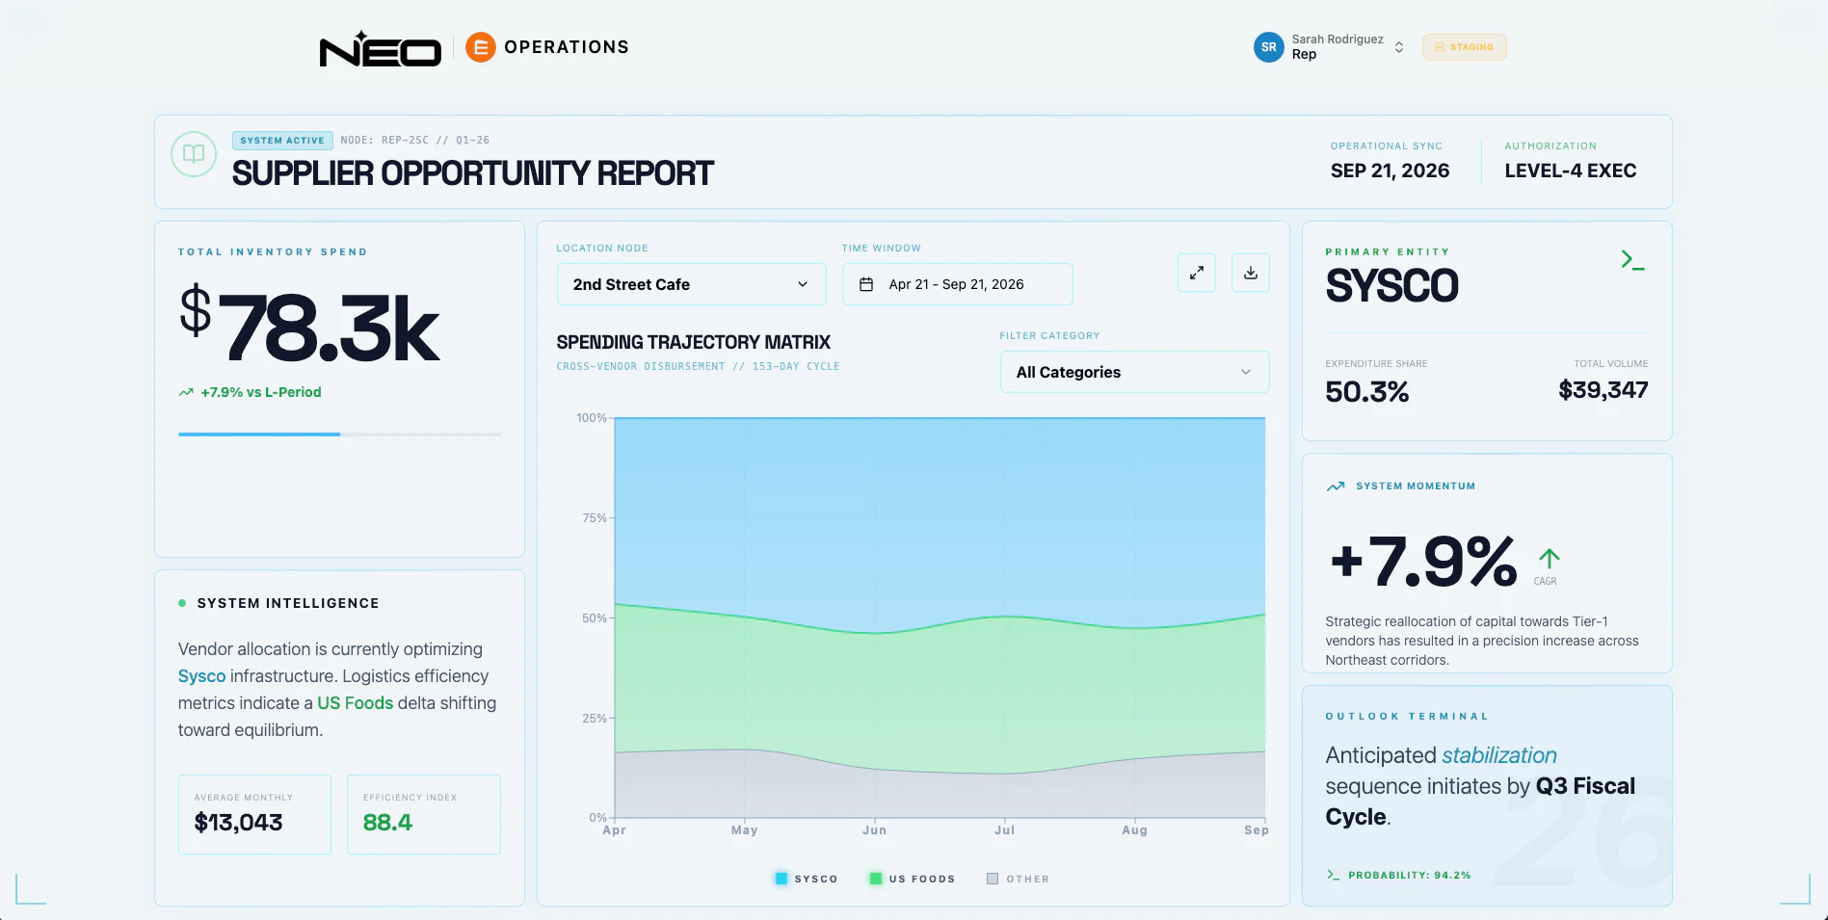
Task: Open the SR user avatar
Action: tap(1268, 47)
